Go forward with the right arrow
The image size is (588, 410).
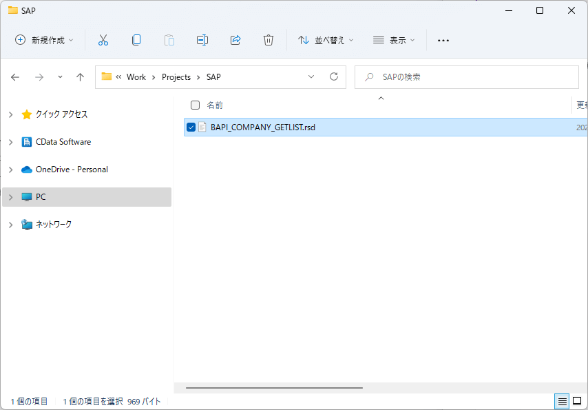39,77
